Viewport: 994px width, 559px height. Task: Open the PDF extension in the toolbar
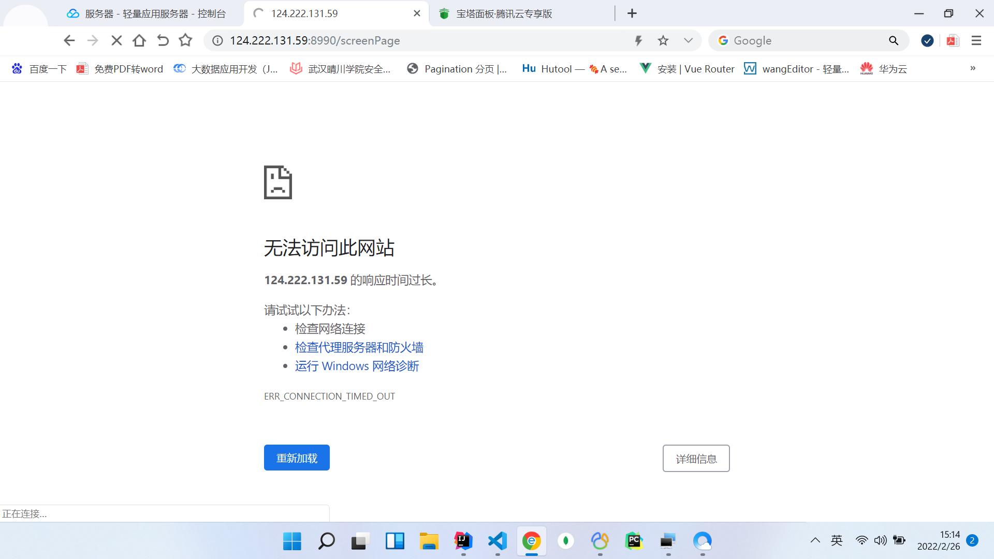coord(953,40)
